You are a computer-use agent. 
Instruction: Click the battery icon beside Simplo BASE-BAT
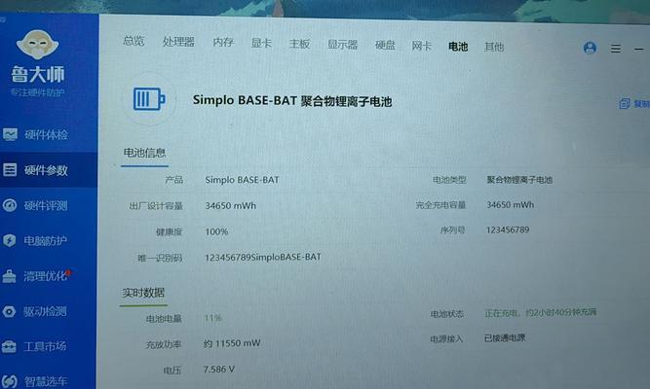149,99
